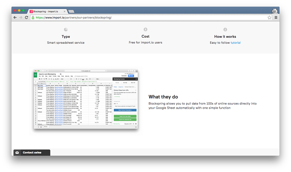Click the dollar icon above Cost
This screenshot has width=291, height=172.
coord(145,30)
